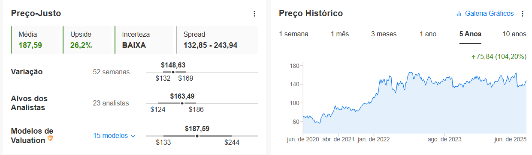The width and height of the screenshot is (532, 155).
Task: Open the 15 modelos link
Action: click(x=111, y=135)
